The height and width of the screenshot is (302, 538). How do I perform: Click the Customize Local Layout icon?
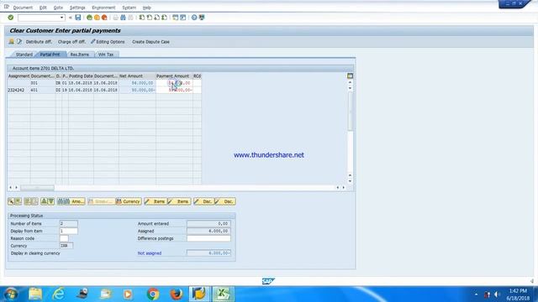202,18
